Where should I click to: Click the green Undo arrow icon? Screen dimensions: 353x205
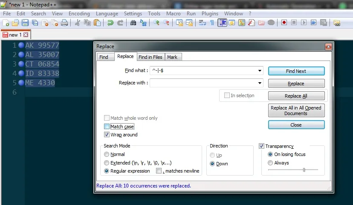click(x=110, y=23)
